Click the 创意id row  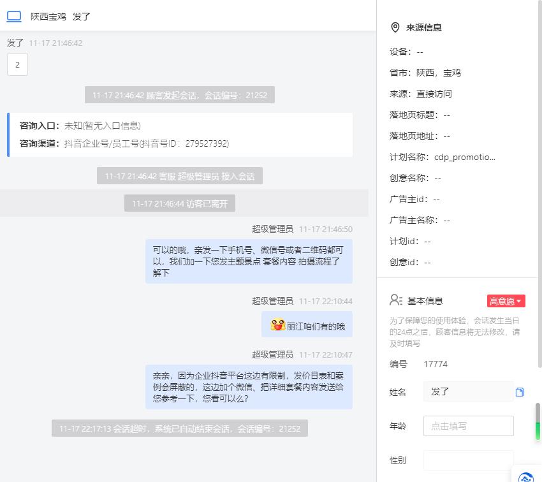point(410,262)
